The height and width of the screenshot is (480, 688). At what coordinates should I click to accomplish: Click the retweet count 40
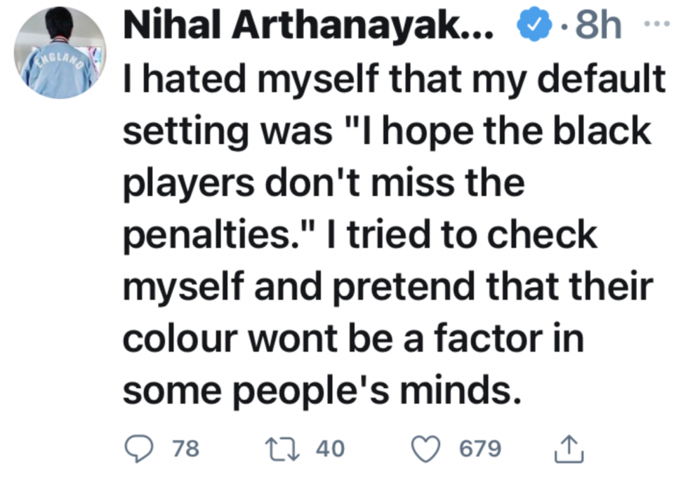[x=330, y=449]
